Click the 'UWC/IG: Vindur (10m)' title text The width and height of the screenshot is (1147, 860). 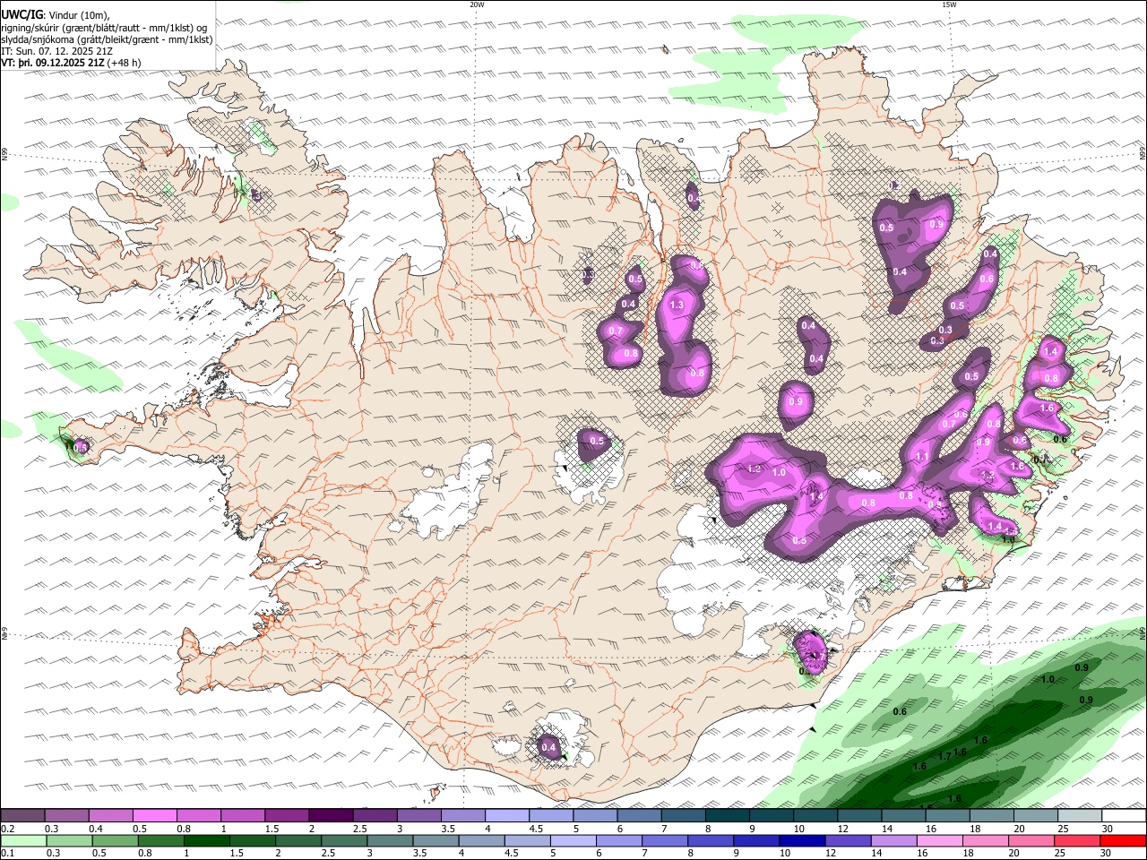point(55,13)
